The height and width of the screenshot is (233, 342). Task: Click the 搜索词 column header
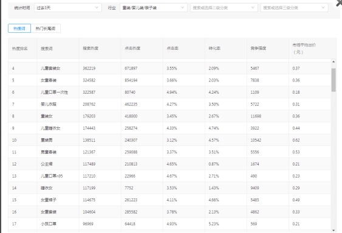coord(46,49)
